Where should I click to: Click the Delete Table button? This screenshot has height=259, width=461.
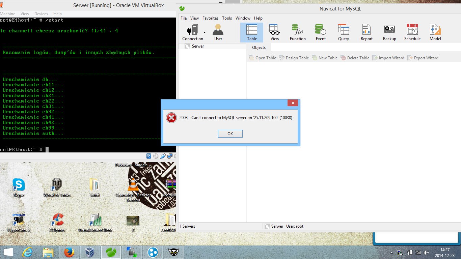355,58
